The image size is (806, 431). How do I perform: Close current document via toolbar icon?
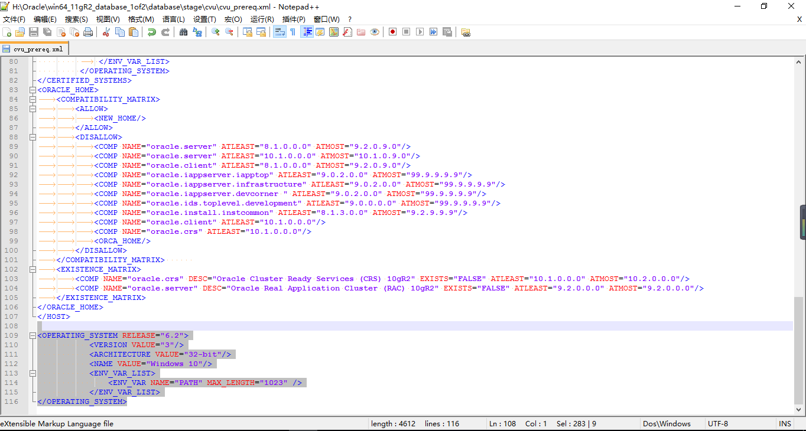[x=61, y=32]
